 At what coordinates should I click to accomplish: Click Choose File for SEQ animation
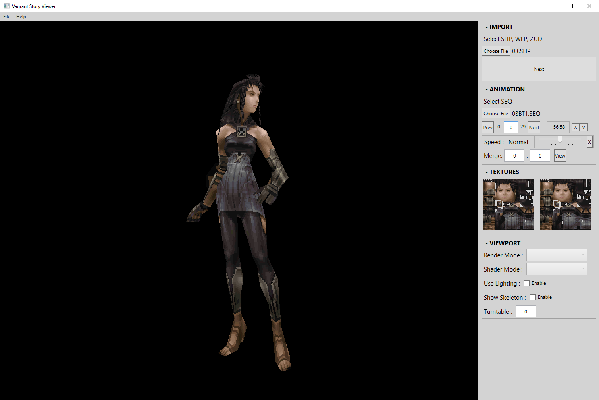(x=496, y=113)
